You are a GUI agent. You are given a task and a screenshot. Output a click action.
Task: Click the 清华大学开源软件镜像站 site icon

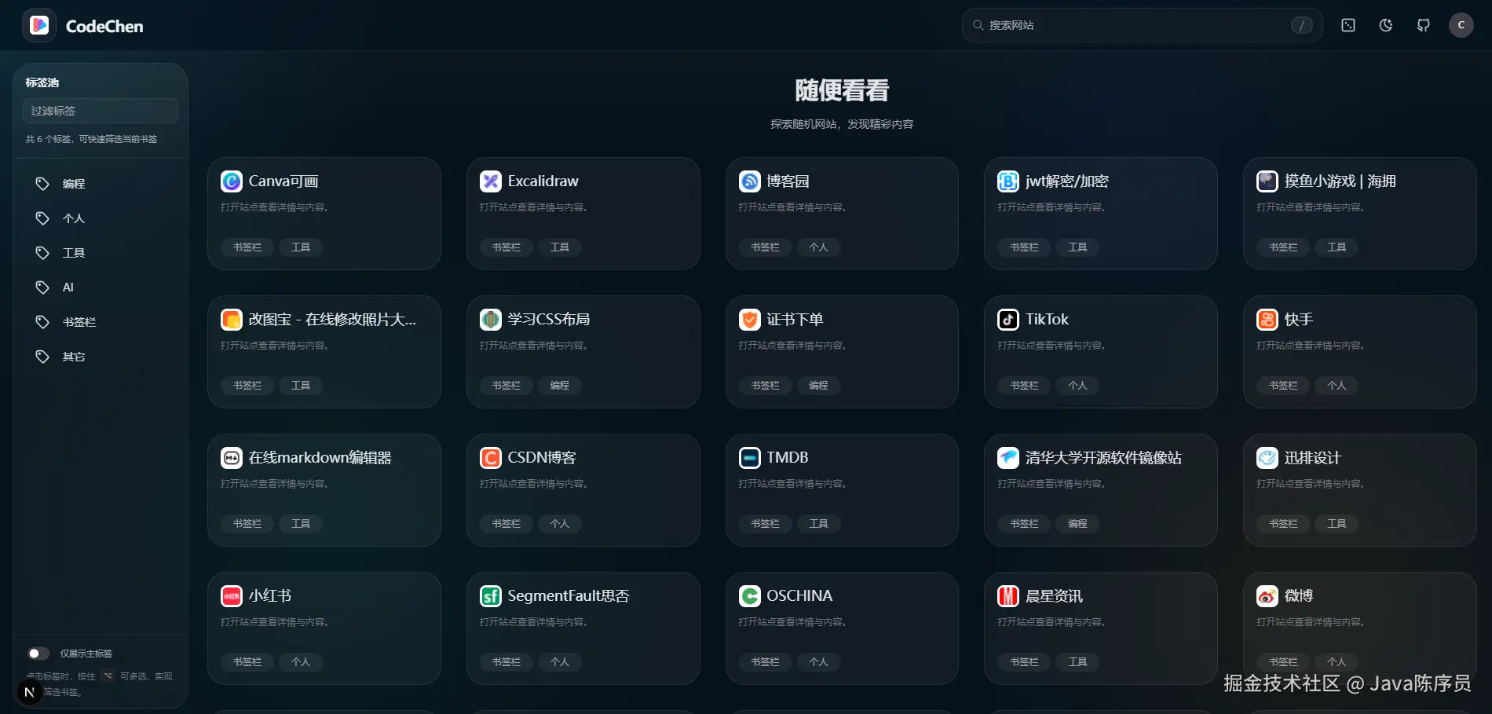(1008, 458)
